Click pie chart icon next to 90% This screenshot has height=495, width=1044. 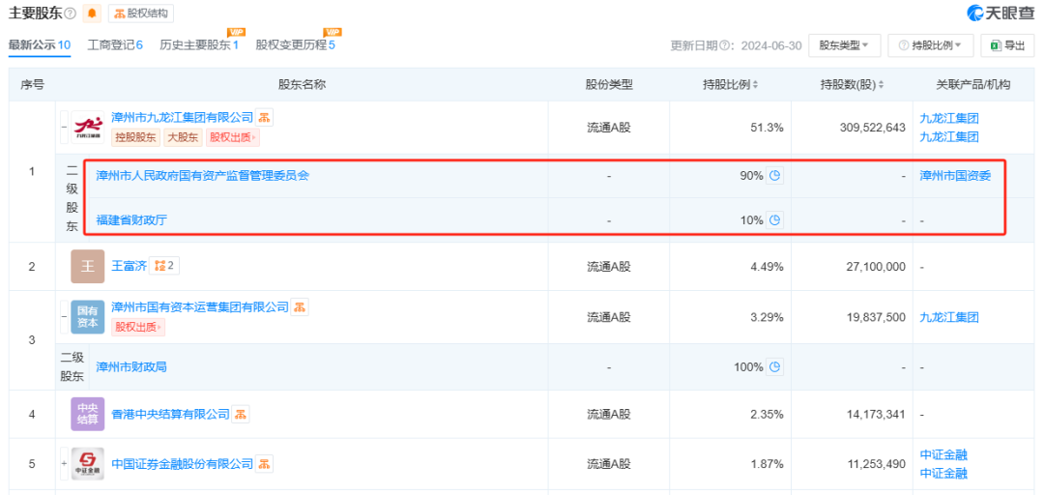pyautogui.click(x=775, y=176)
